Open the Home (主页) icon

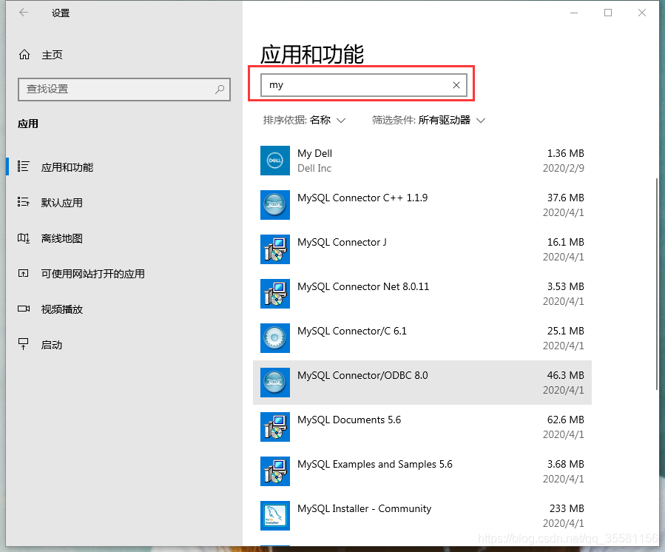coord(24,55)
